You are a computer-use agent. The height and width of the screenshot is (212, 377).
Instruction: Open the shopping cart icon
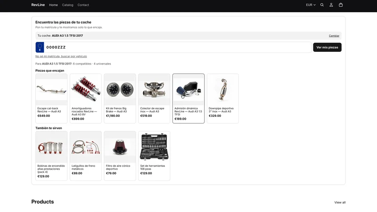341,5
